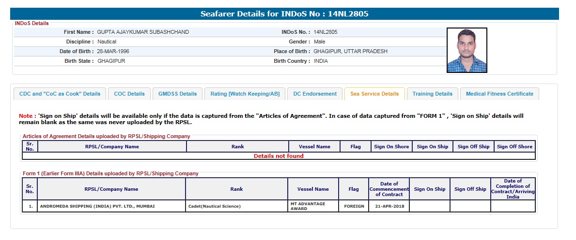Image resolution: width=576 pixels, height=240 pixels.
Task: Switch to the COC Details tab
Action: point(129,94)
